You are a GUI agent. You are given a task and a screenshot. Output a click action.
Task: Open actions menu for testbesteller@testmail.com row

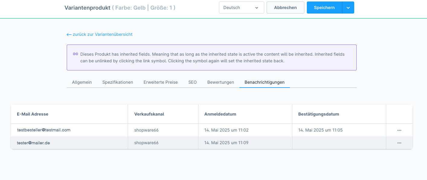(399, 130)
